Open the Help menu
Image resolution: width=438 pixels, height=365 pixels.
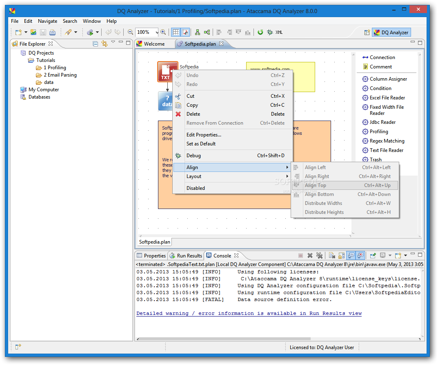click(111, 21)
